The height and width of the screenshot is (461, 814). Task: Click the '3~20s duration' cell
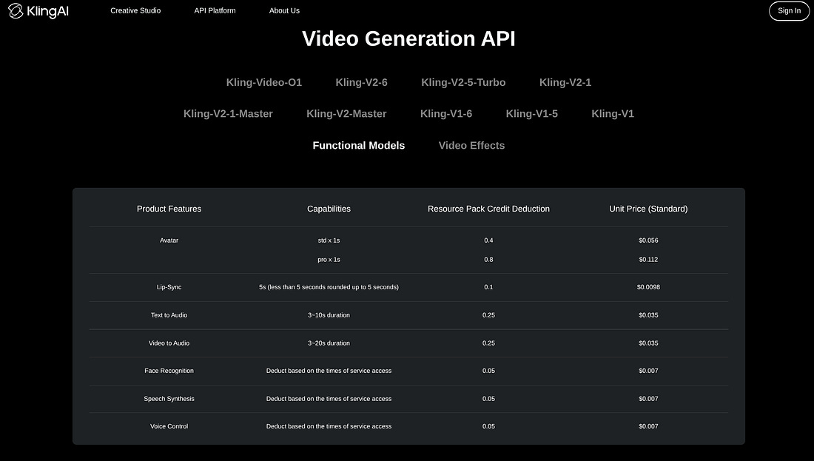click(329, 343)
